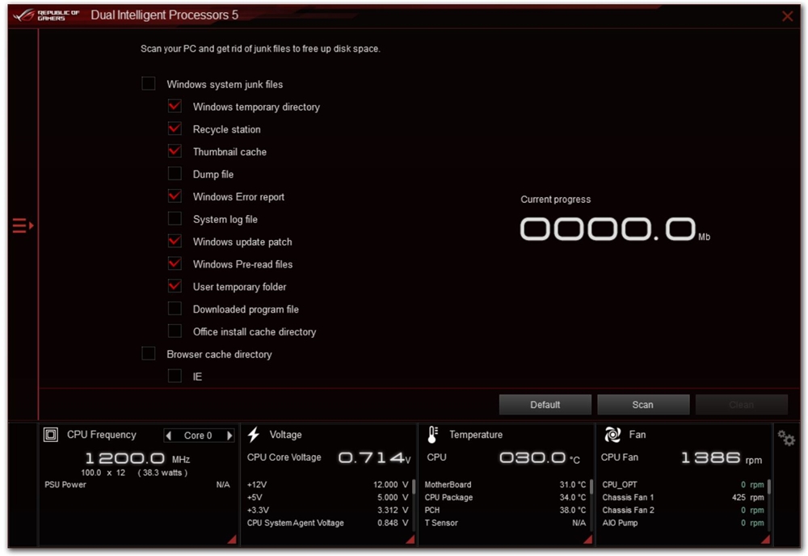Image resolution: width=808 pixels, height=556 pixels.
Task: Check Browser cache directory
Action: pos(149,353)
